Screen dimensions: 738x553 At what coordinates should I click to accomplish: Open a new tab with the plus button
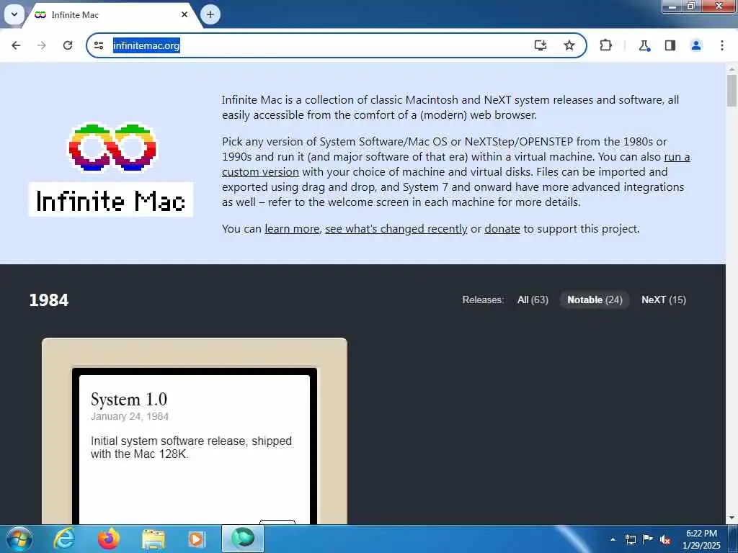coord(210,14)
